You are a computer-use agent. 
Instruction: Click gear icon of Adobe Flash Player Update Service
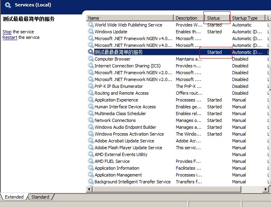coord(91,147)
